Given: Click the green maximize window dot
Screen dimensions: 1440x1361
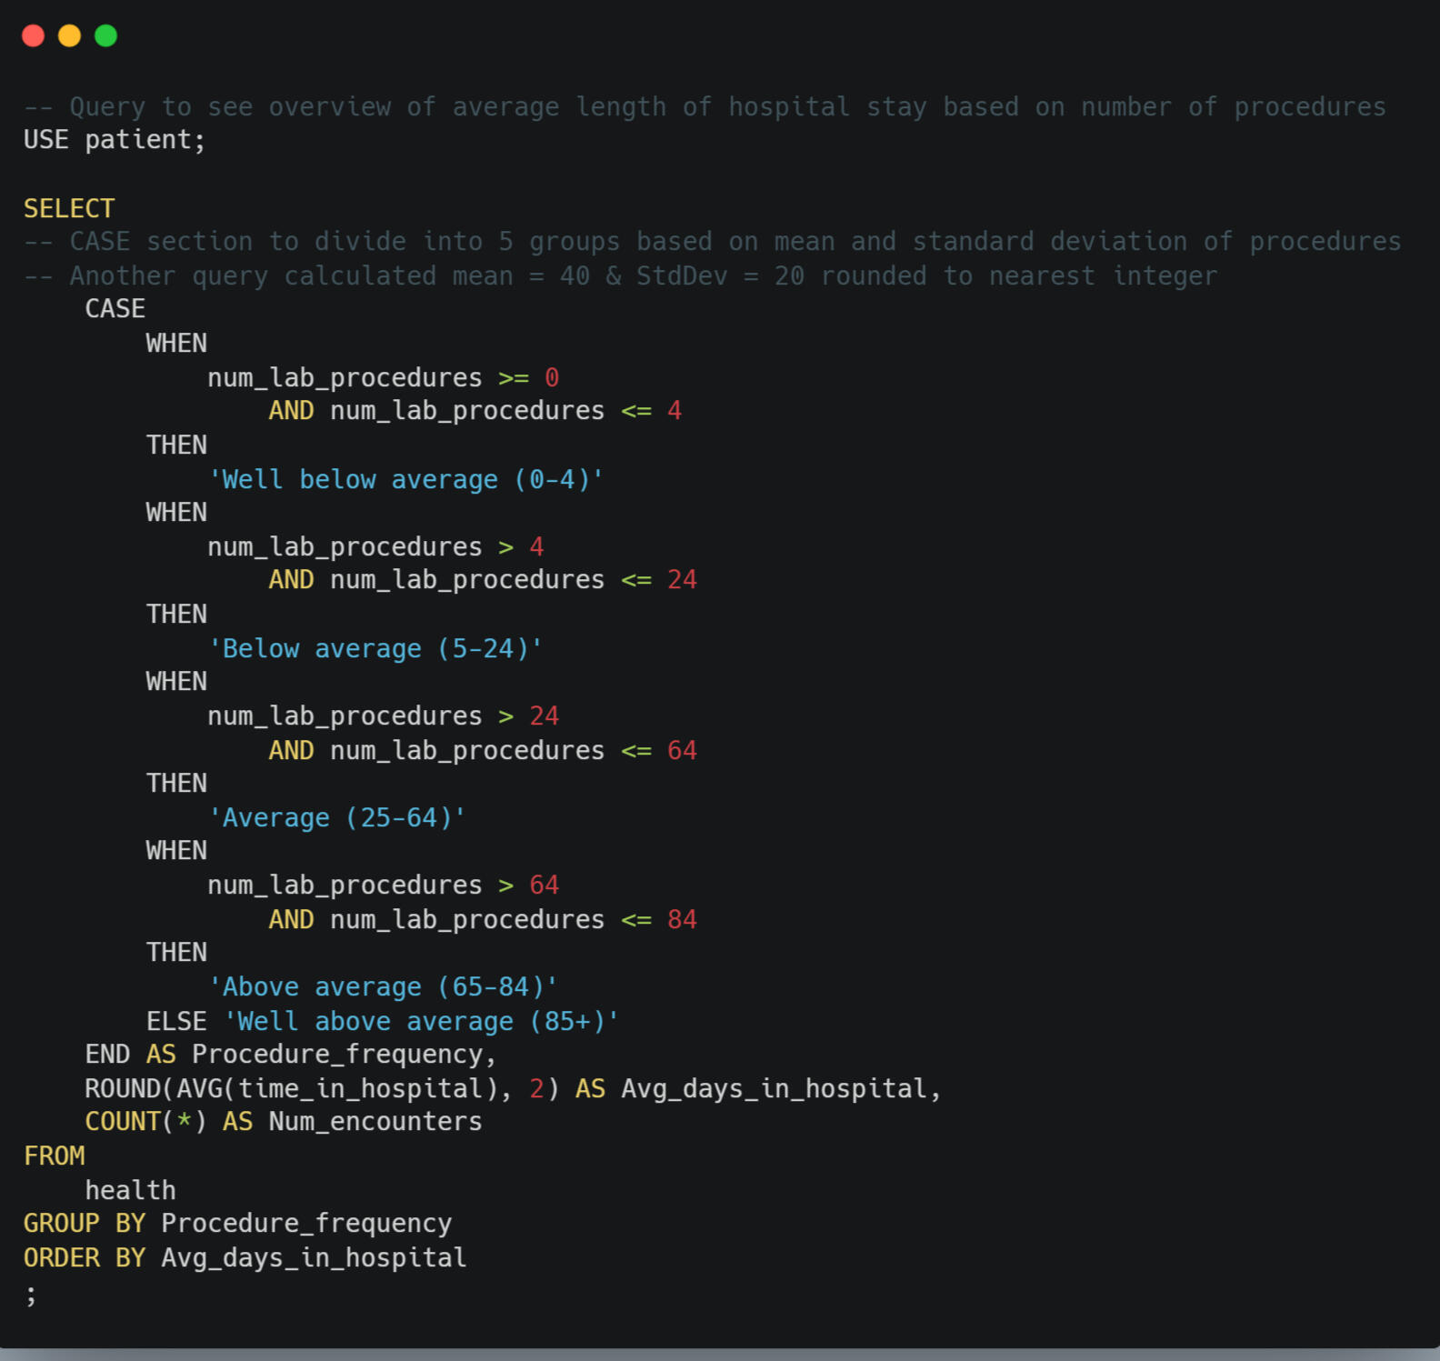Looking at the screenshot, I should pos(105,35).
